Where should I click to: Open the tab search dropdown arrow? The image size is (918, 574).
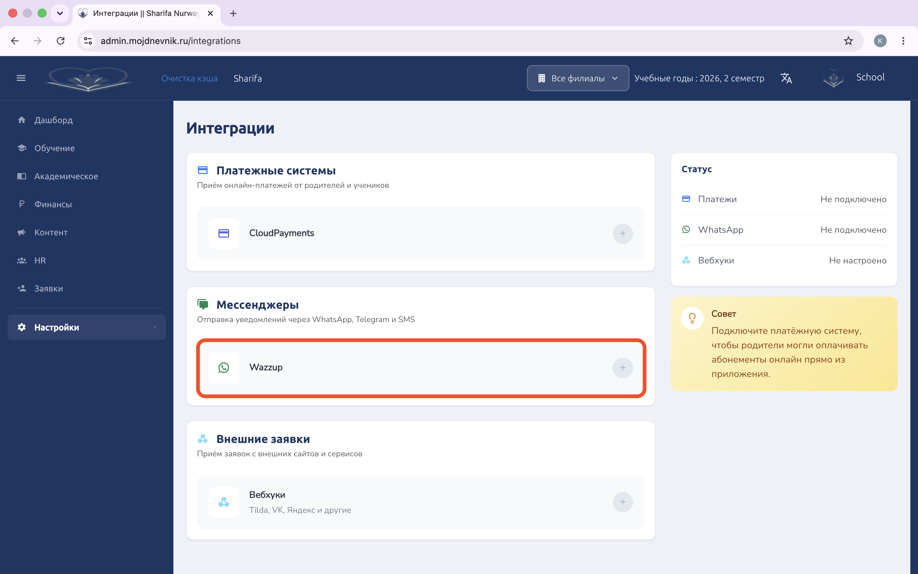click(60, 13)
